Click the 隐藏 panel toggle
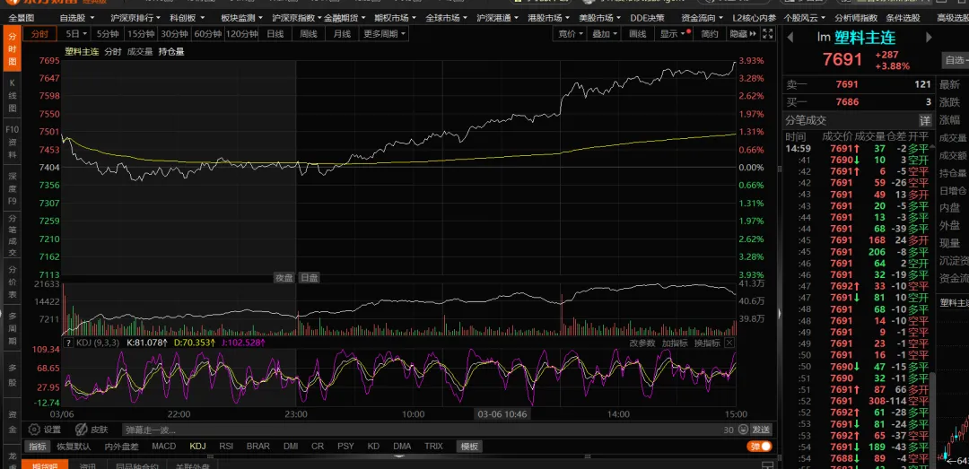Image resolution: width=969 pixels, height=469 pixels. pos(743,34)
